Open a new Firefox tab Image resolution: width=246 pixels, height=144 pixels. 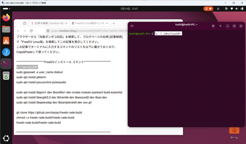click(x=114, y=23)
